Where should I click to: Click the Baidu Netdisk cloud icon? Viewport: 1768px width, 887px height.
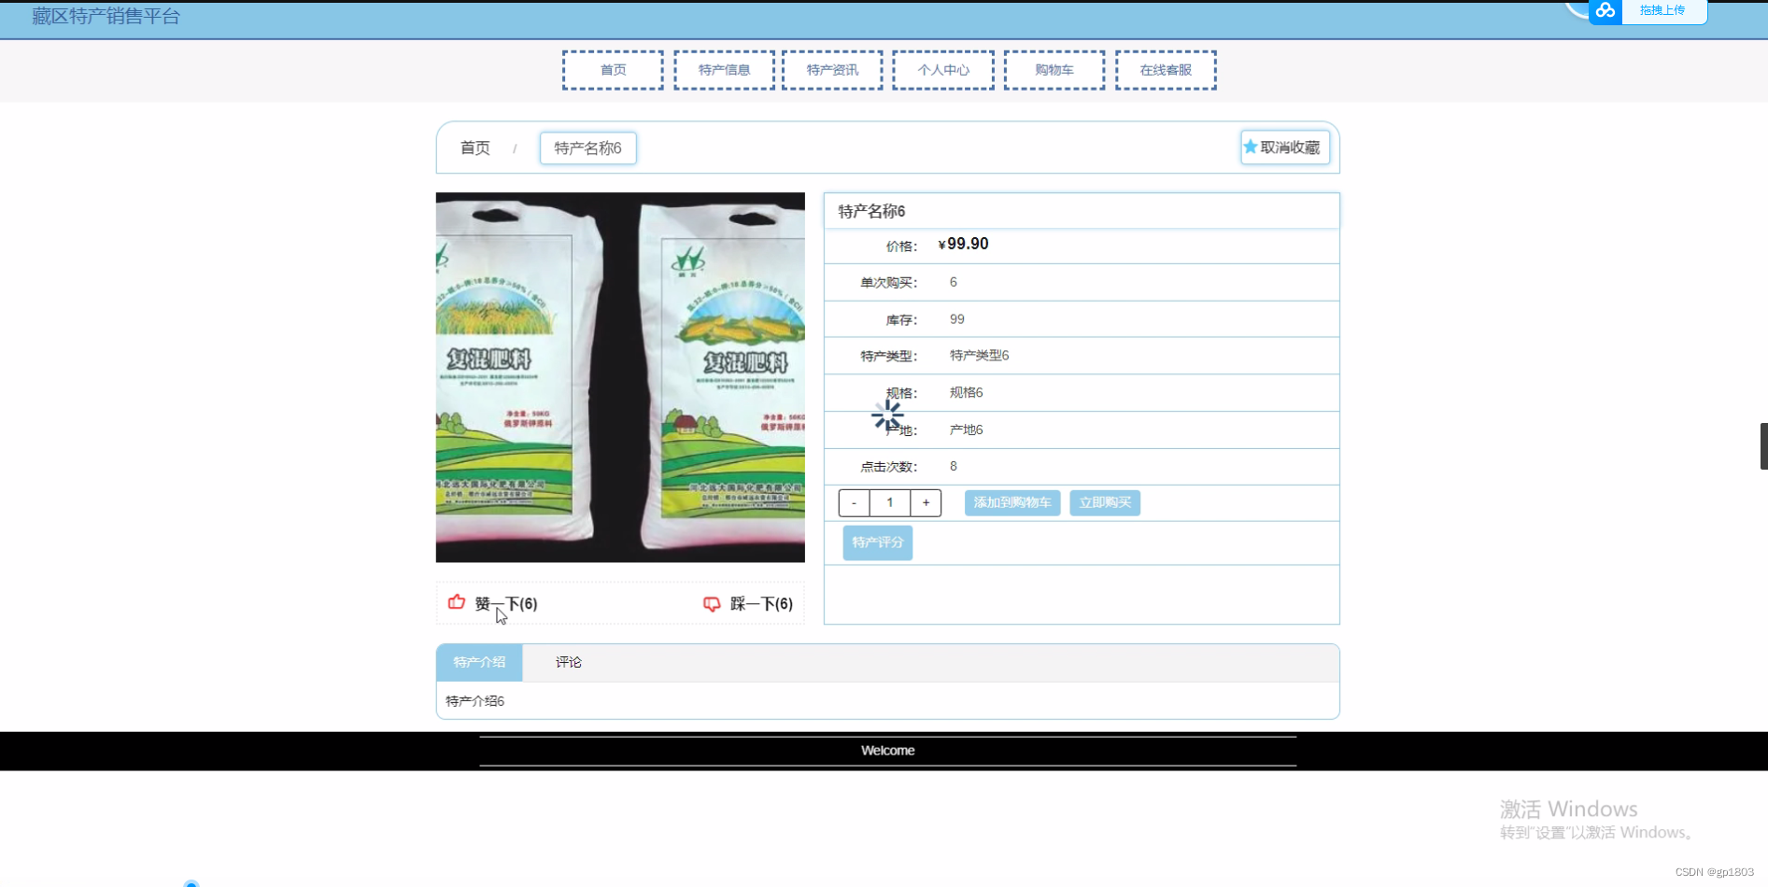coord(1605,12)
